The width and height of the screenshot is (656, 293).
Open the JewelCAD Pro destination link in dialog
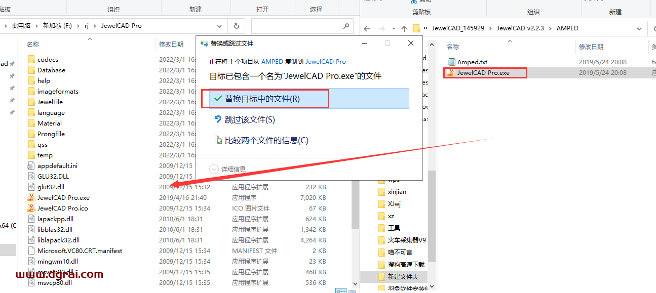(326, 61)
